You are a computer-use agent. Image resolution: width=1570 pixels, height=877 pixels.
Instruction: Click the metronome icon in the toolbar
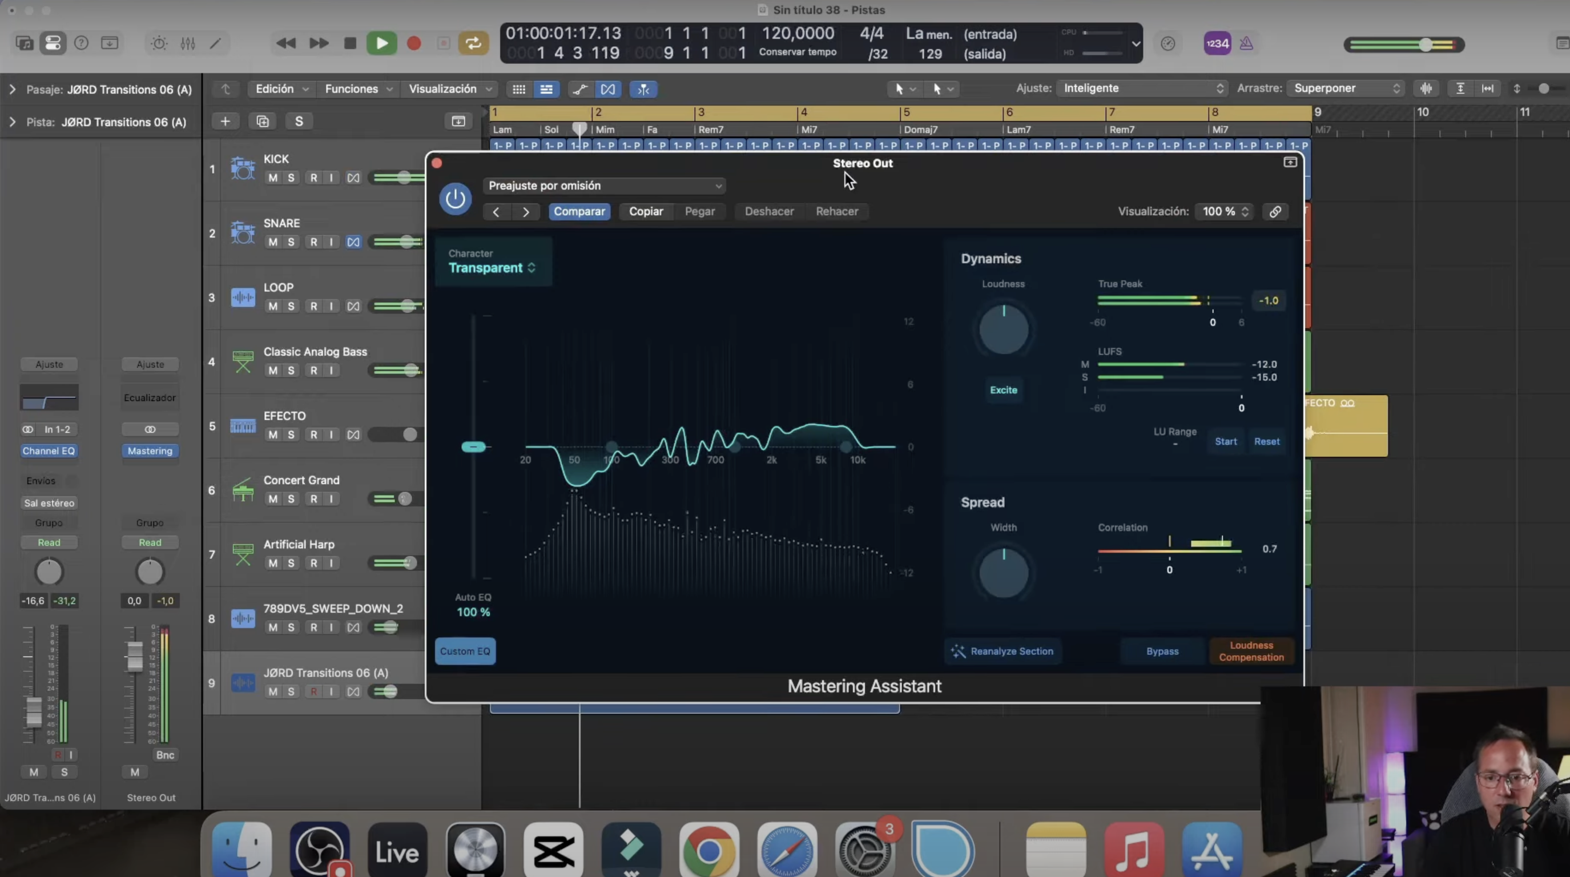click(1246, 43)
